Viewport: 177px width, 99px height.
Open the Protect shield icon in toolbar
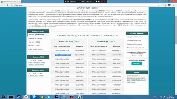(x=165, y=5)
